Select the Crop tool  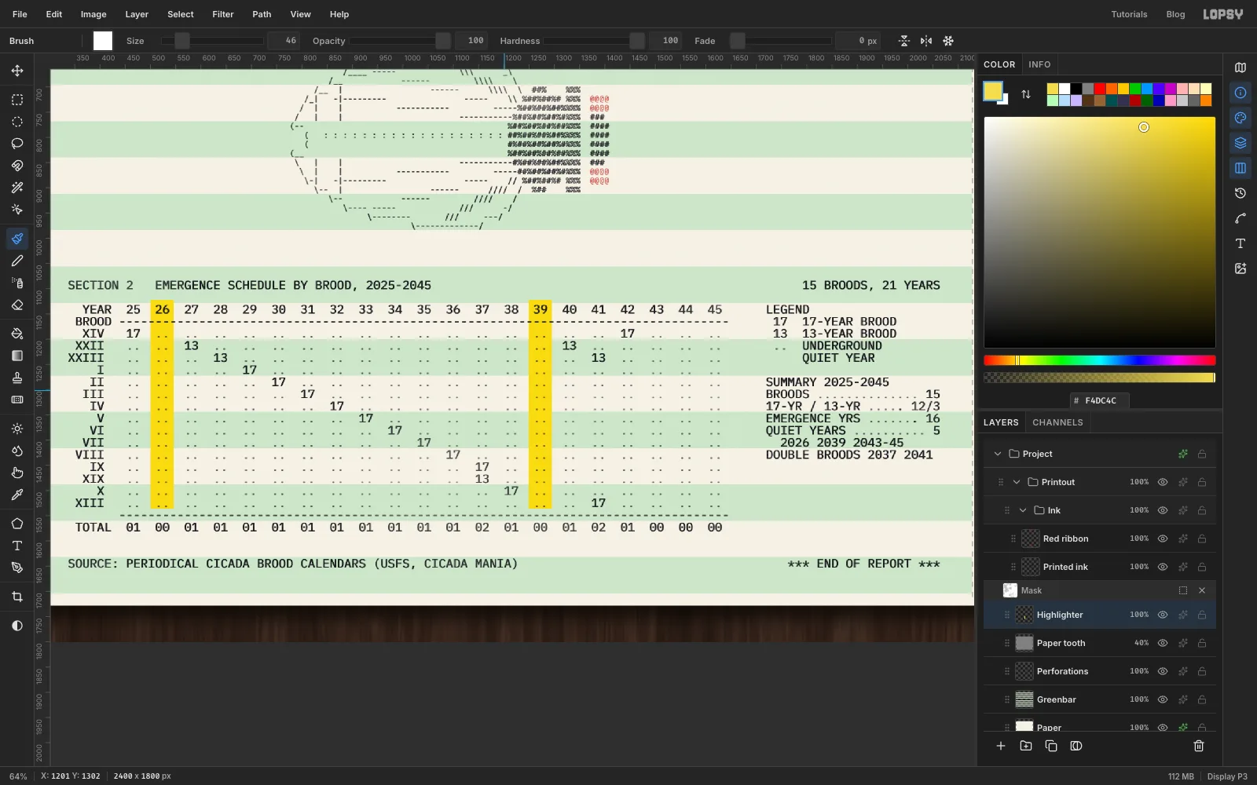16,597
